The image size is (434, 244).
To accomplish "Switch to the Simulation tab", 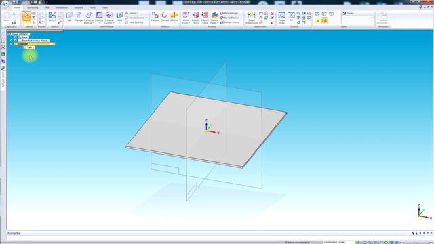I will (x=62, y=7).
